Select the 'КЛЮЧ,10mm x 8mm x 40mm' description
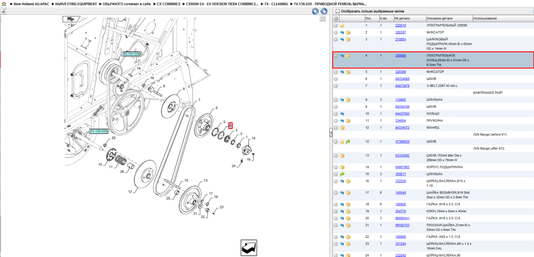534x257 pixels. [446, 212]
